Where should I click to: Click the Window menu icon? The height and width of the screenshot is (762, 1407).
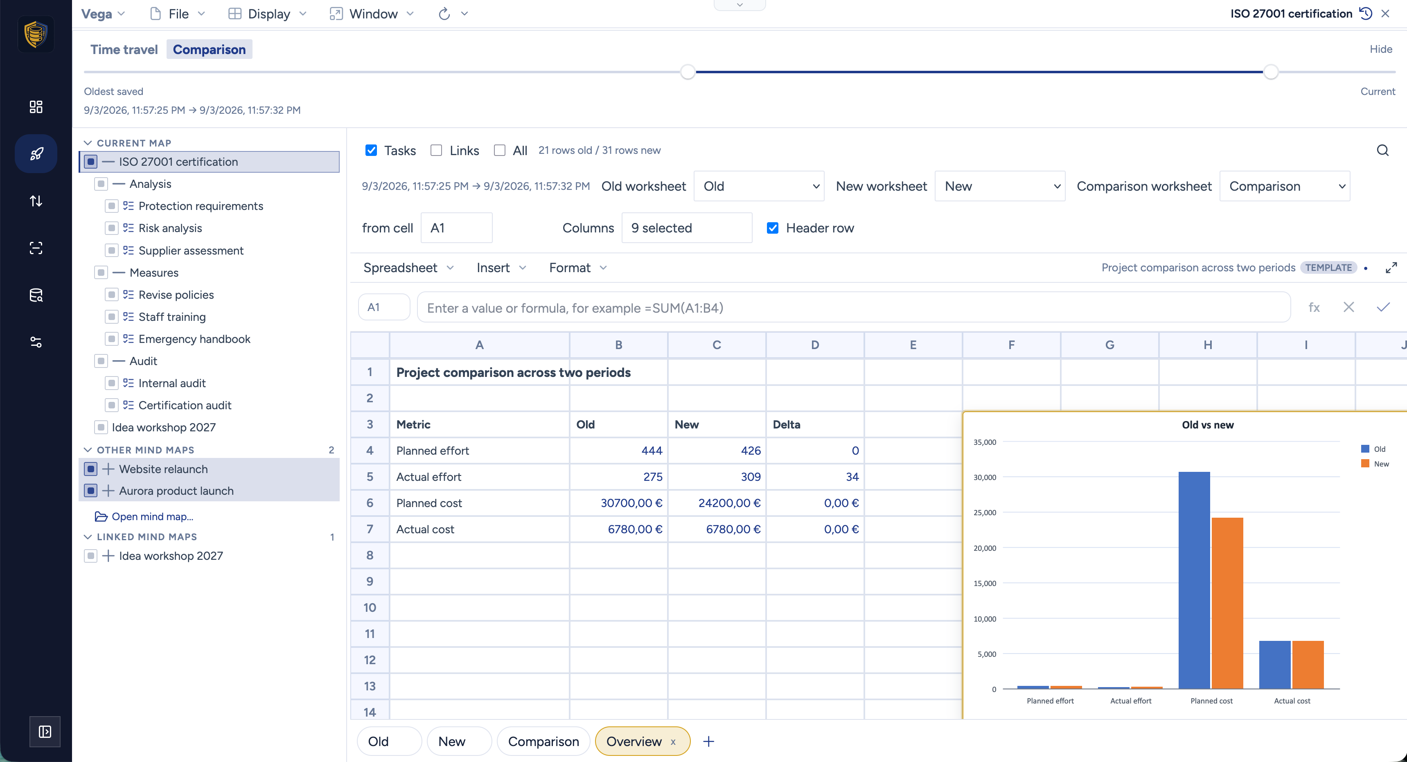[x=336, y=14]
